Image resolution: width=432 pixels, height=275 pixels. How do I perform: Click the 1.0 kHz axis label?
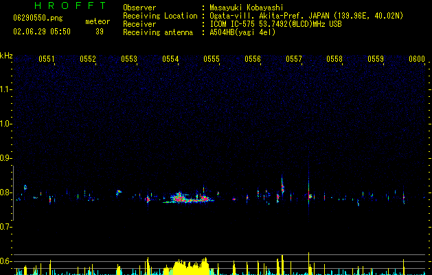[5, 124]
